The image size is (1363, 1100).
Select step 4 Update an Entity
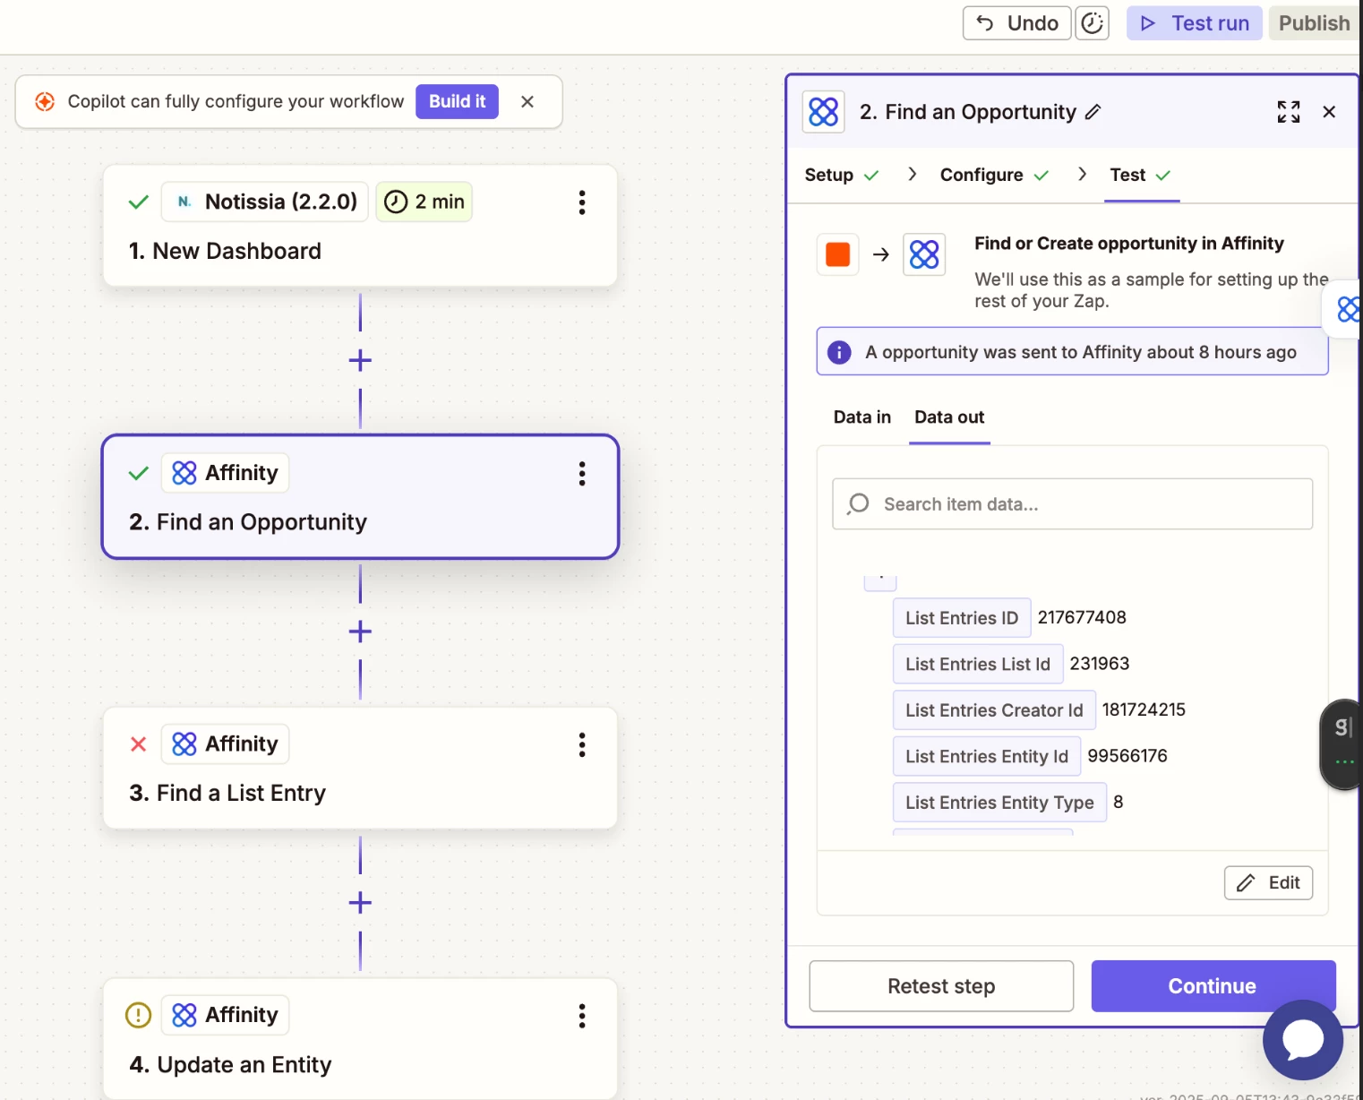pyautogui.click(x=360, y=1039)
